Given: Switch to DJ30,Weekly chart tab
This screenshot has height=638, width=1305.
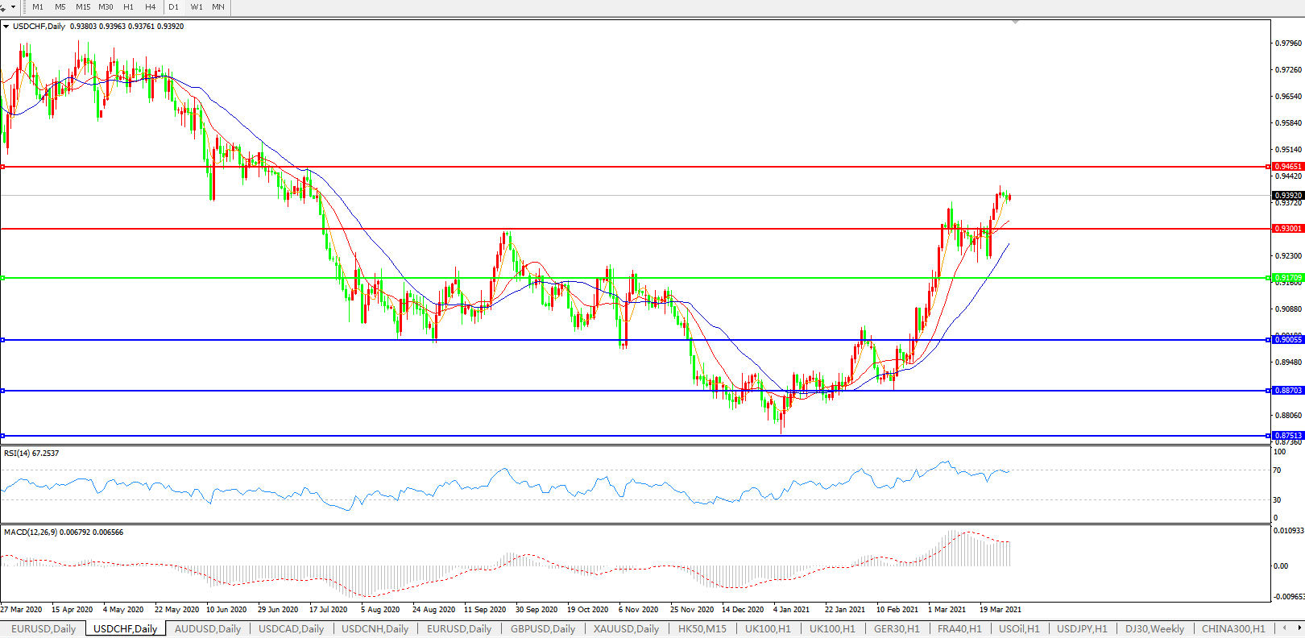Looking at the screenshot, I should point(1154,628).
